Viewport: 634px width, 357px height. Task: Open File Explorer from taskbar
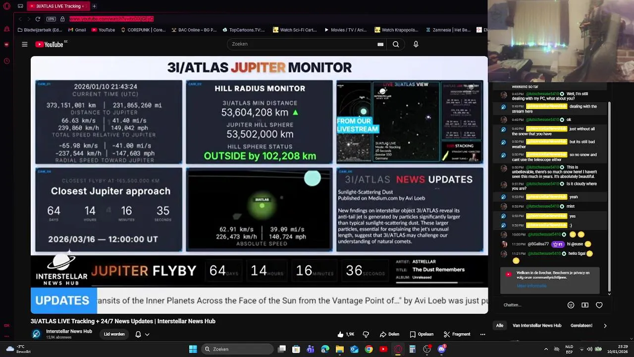click(340, 349)
